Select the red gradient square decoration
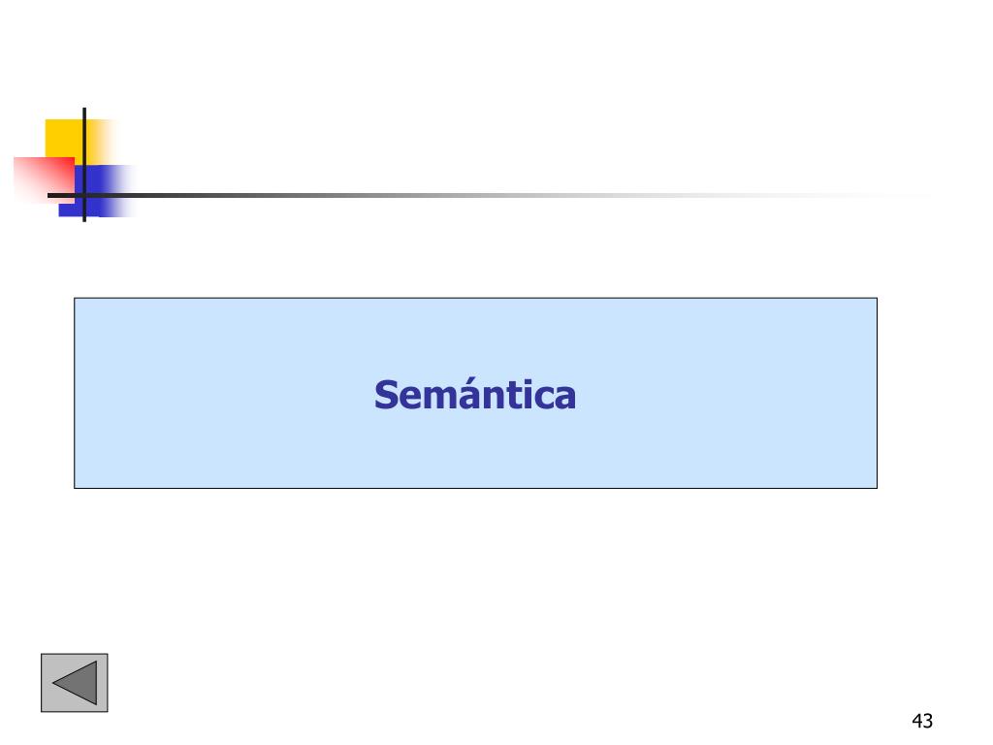The width and height of the screenshot is (993, 745). 44,179
